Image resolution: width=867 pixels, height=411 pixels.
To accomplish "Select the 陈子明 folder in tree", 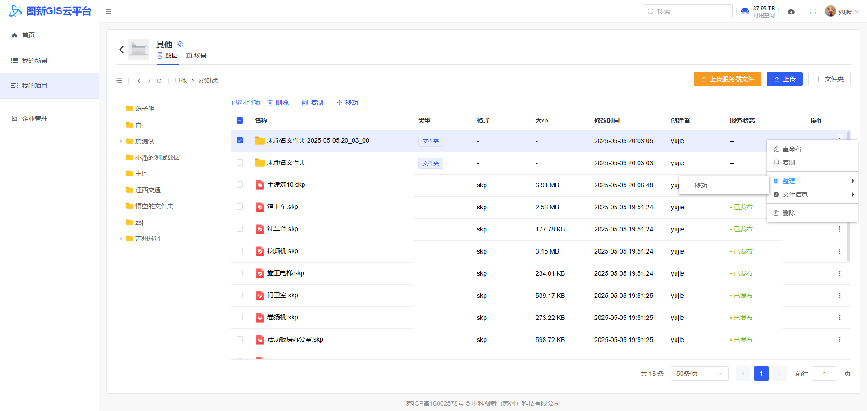I will pos(144,109).
